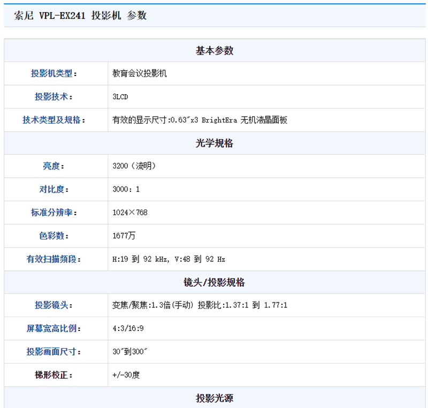The image size is (428, 408).
Task: Select the 投影画面尺寸 parameter link
Action: click(53, 352)
